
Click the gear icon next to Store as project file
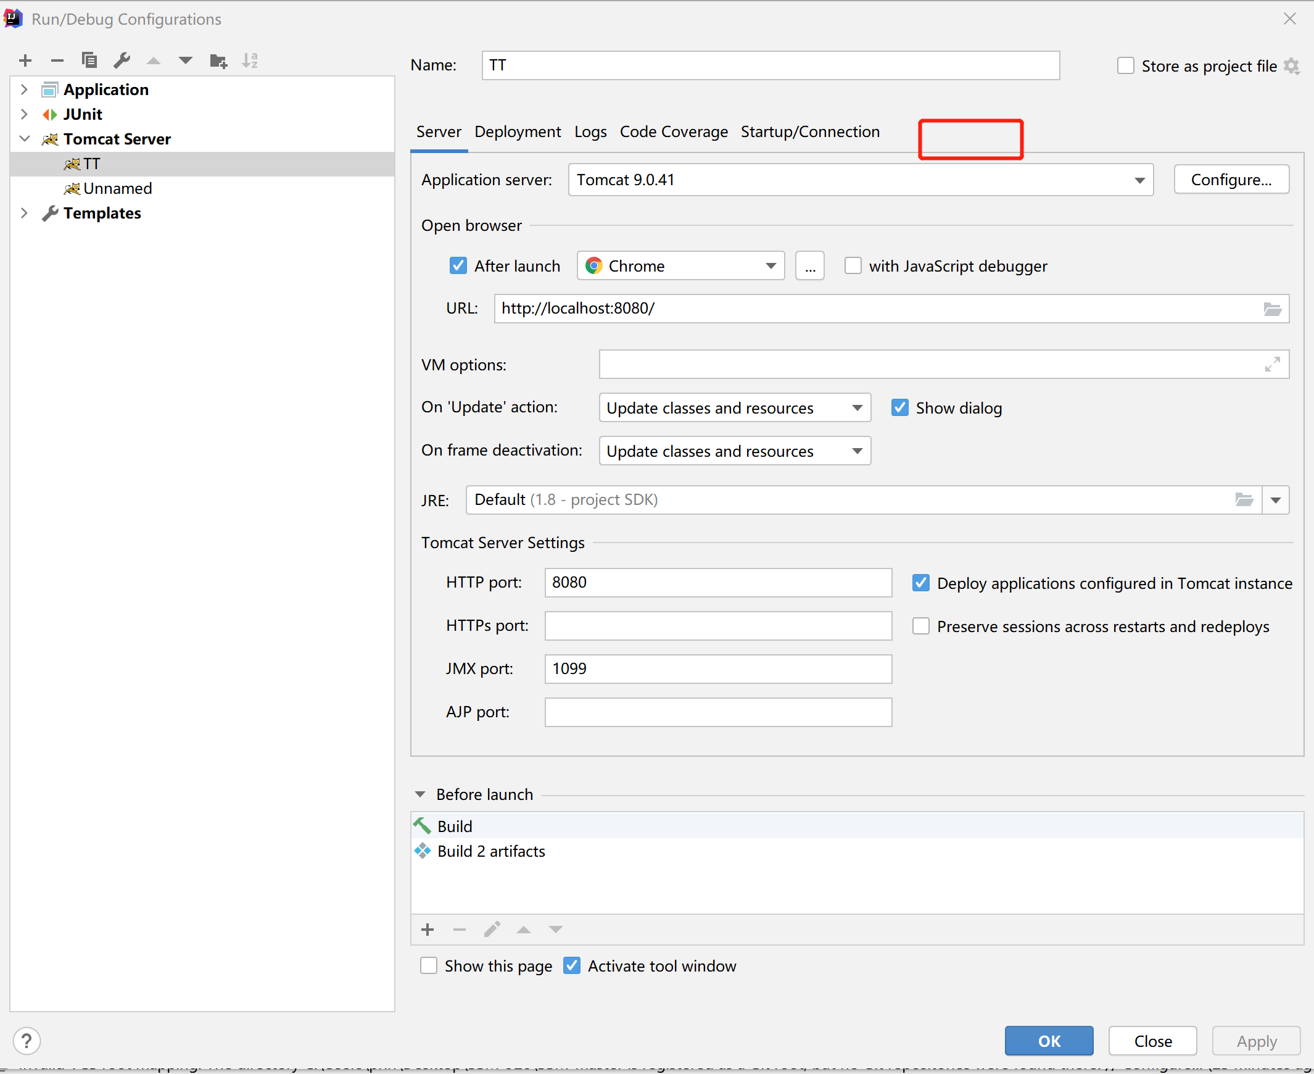[x=1292, y=65]
